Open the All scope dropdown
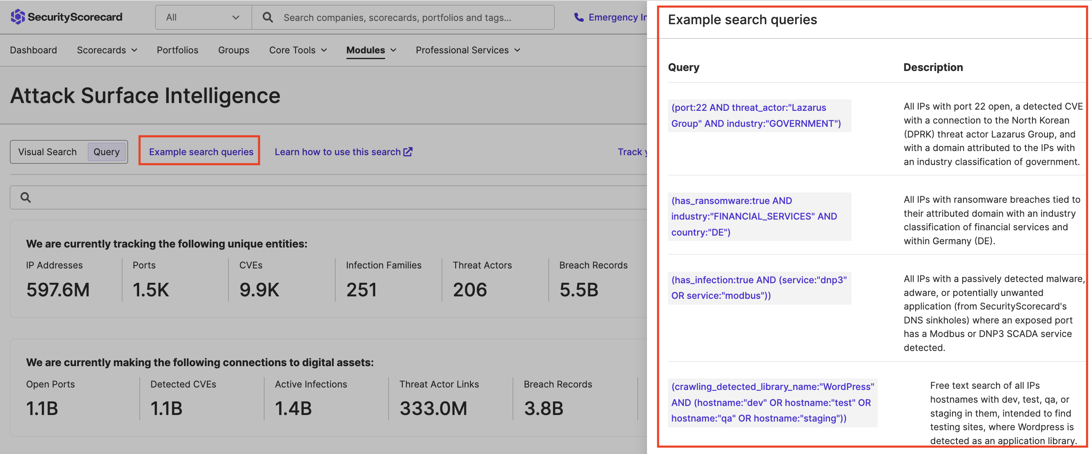This screenshot has height=454, width=1092. [204, 17]
